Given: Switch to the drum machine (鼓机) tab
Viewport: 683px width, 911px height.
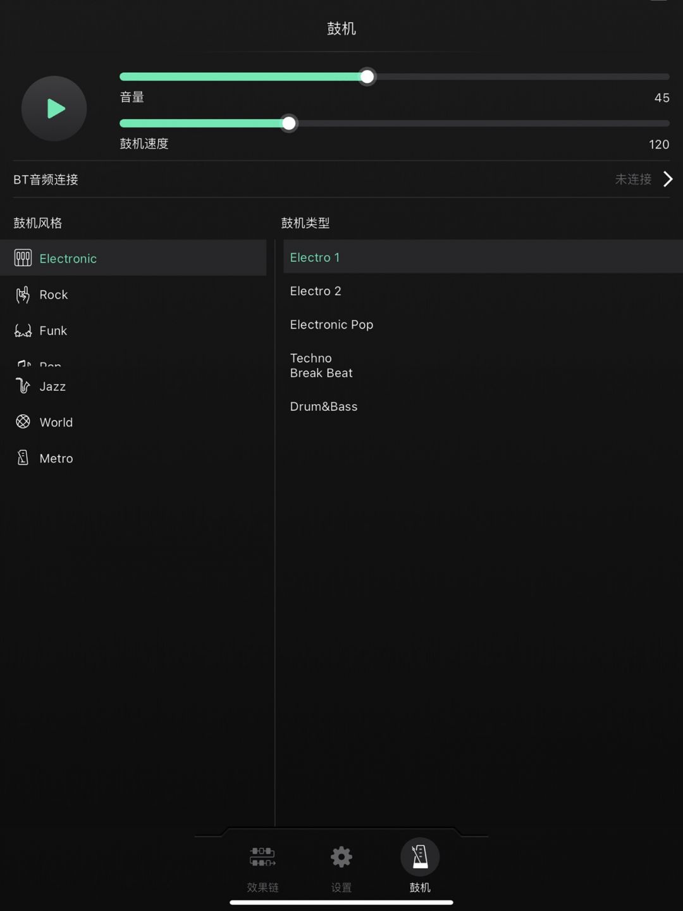Looking at the screenshot, I should pyautogui.click(x=420, y=857).
